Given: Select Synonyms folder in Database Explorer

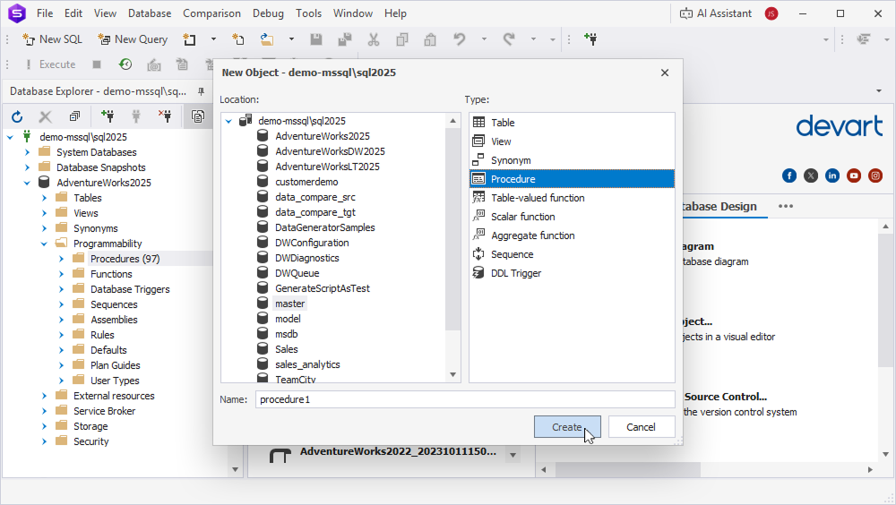Looking at the screenshot, I should tap(96, 228).
